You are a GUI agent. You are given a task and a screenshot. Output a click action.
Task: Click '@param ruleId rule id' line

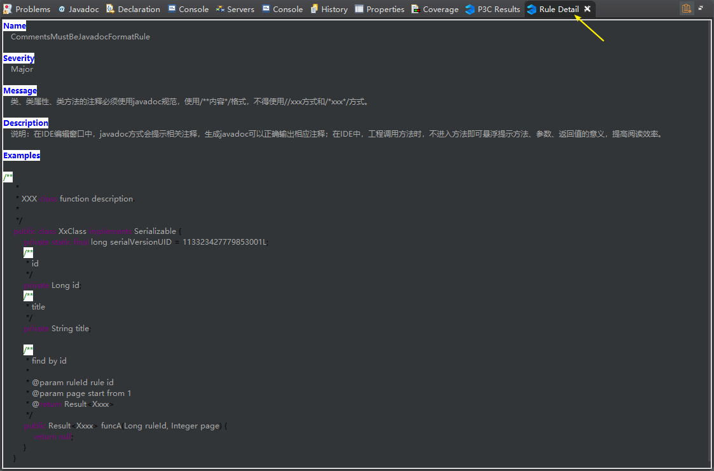tap(70, 383)
